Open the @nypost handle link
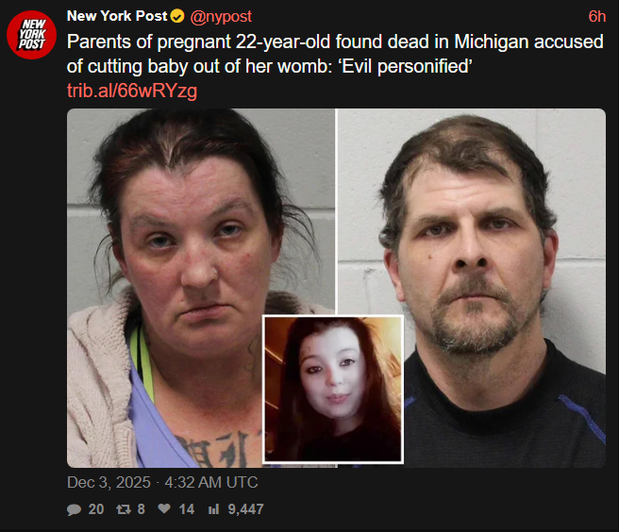Viewport: 619px width, 532px height. point(221,17)
